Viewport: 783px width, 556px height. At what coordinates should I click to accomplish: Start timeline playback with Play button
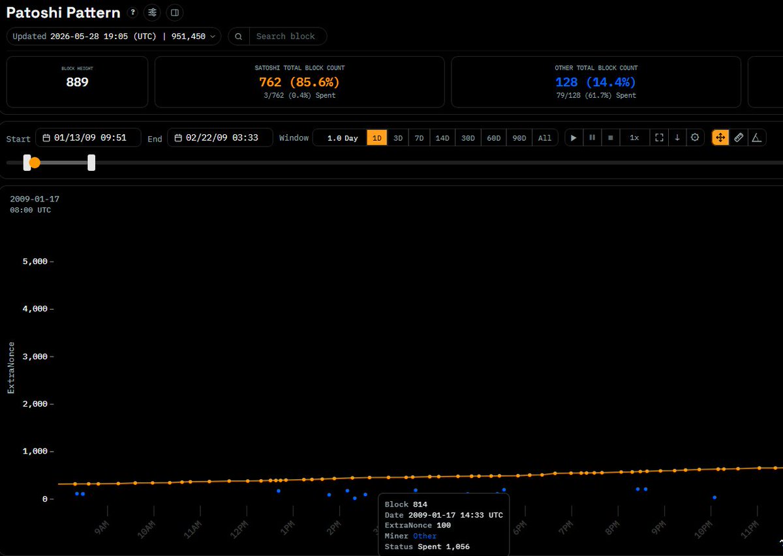tap(574, 138)
